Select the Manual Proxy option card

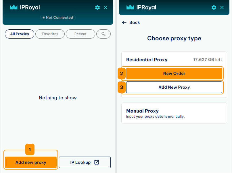(x=174, y=113)
